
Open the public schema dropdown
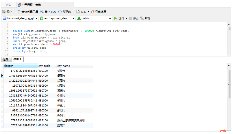tap(110, 18)
